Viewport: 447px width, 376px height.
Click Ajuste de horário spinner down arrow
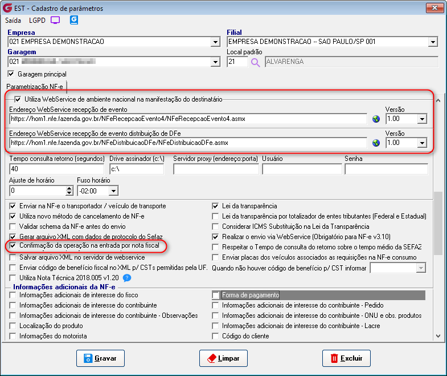tap(69, 193)
